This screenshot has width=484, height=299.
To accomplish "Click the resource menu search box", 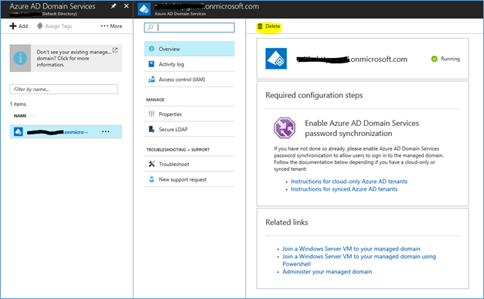I will click(x=189, y=28).
